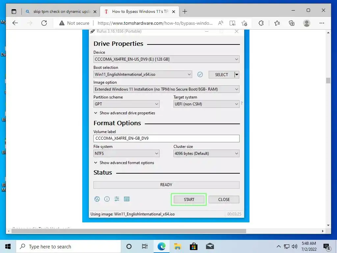
Task: Click the checksum checkmark icon beside Boot selection
Action: click(200, 74)
